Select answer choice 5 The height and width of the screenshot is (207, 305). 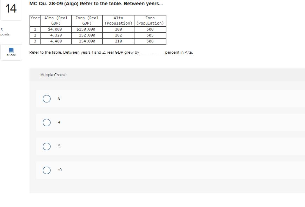[46, 146]
